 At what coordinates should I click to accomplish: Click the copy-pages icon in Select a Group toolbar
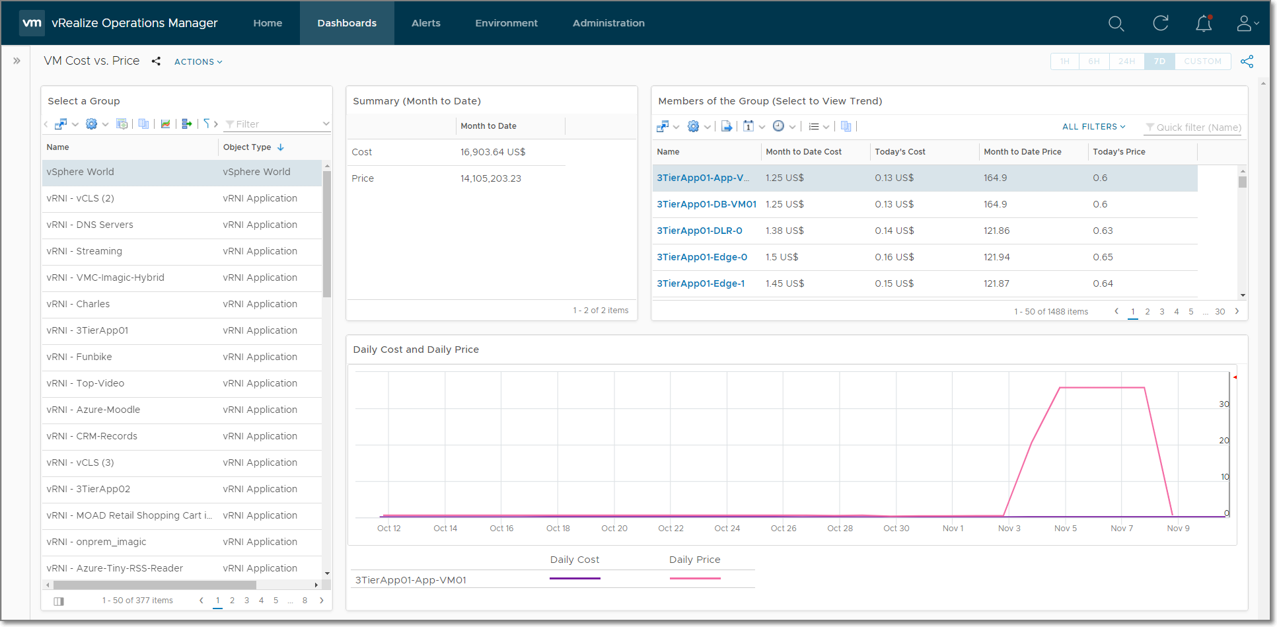click(143, 124)
